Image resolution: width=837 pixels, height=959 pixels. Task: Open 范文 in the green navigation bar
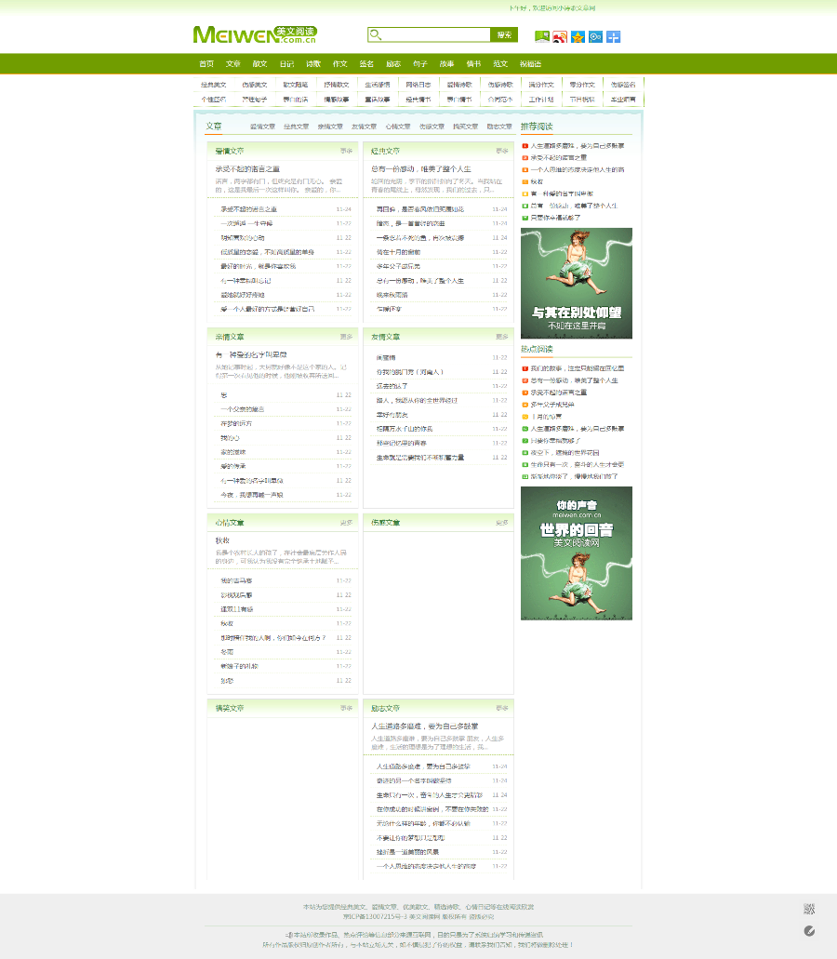(500, 63)
